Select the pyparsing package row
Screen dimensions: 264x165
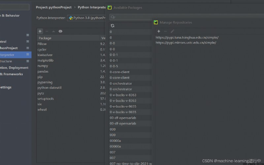(x=71, y=82)
